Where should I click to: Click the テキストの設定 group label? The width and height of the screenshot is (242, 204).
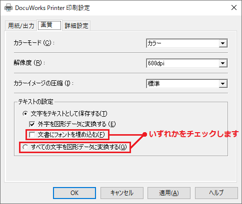[35, 102]
